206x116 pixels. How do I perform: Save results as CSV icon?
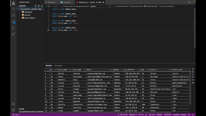pyautogui.click(x=193, y=69)
